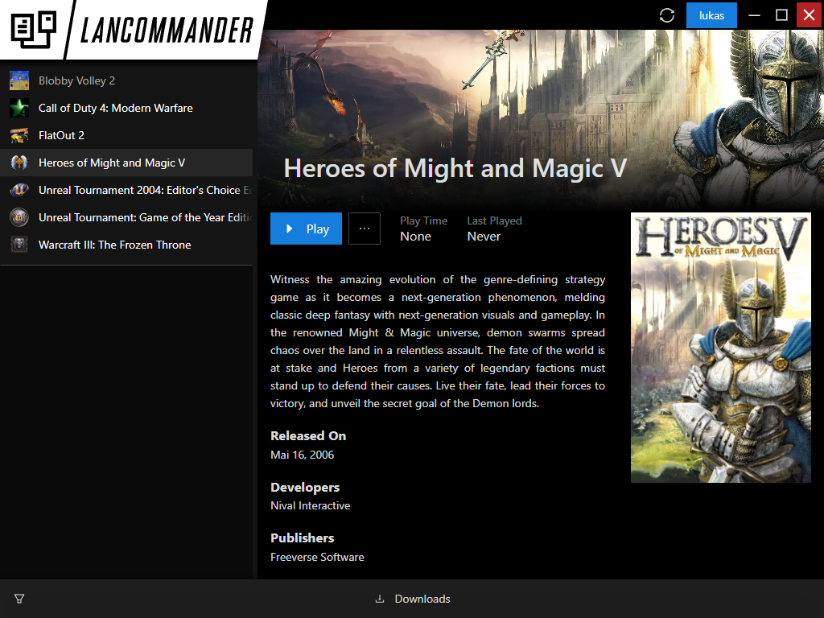Minimize the LANCommander window
Viewport: 824px width, 618px height.
[754, 15]
